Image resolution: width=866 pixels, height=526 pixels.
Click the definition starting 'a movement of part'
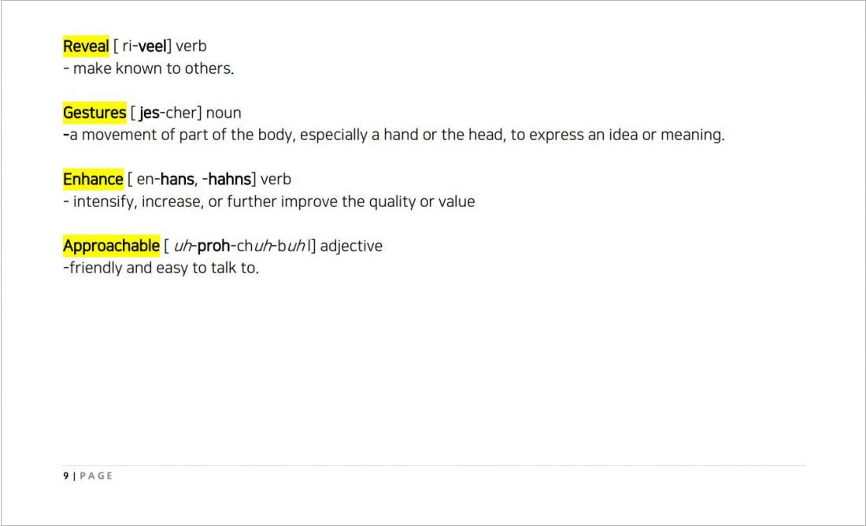394,135
